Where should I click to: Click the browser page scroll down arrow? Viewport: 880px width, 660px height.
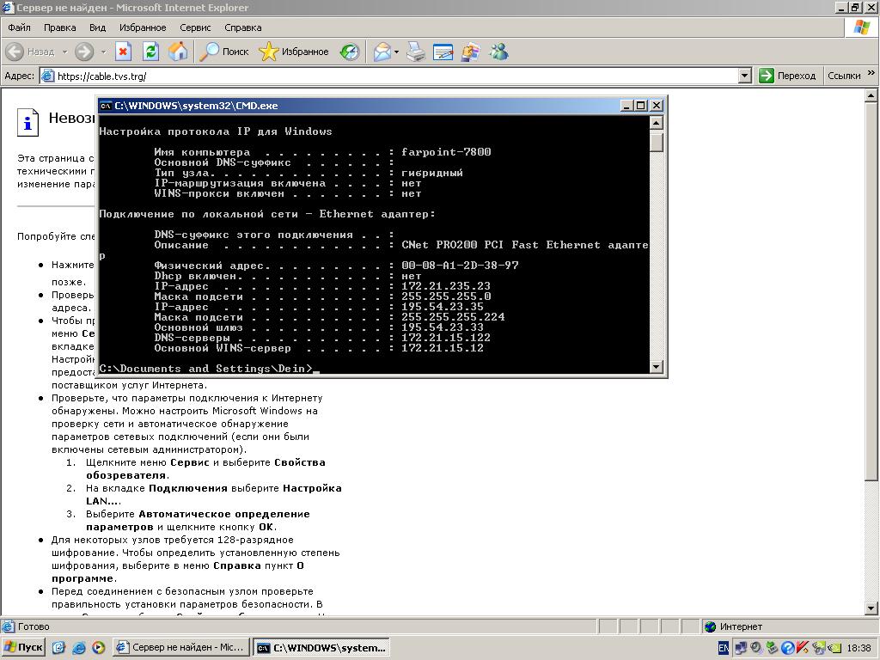pos(871,608)
